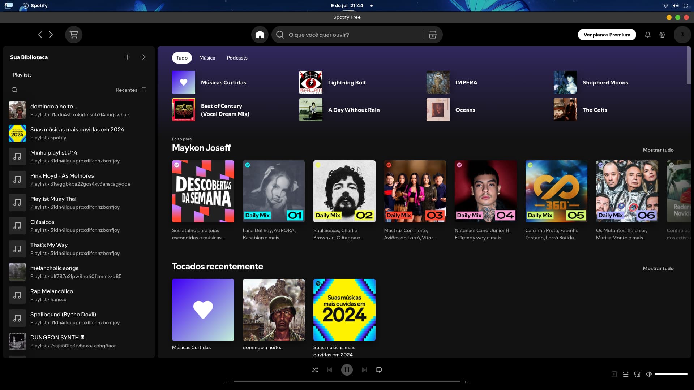
Task: Click Mostrar tudo for Tocados recentemente
Action: (x=658, y=268)
